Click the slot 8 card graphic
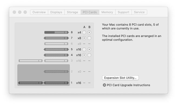This screenshot has width=177, height=105. 56,32
